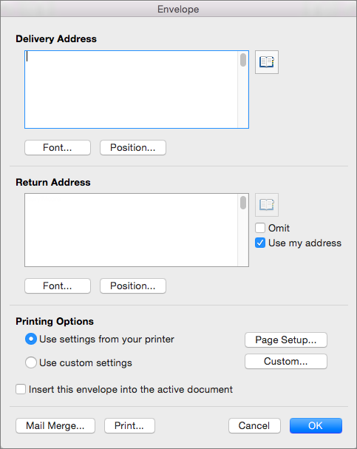Click inside the Delivery Address text box
This screenshot has width=357, height=449.
tap(131, 90)
